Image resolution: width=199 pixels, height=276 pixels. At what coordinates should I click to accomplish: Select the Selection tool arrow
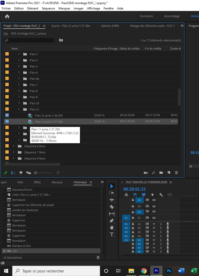[112, 186]
